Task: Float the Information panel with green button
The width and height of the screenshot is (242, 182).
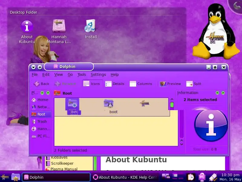Action: point(217,93)
